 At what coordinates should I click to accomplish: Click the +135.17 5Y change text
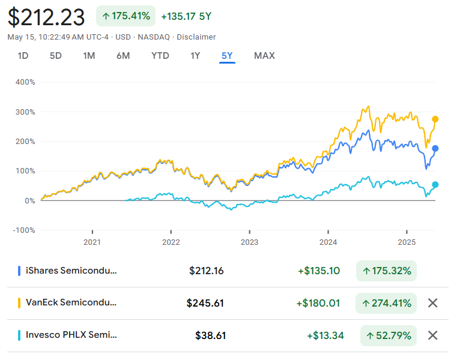186,16
